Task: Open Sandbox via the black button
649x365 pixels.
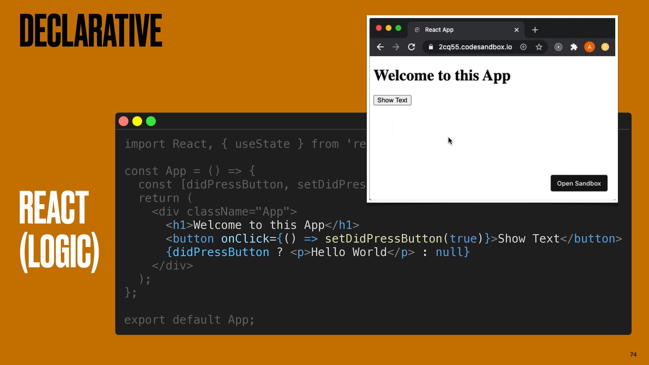Action: 579,183
